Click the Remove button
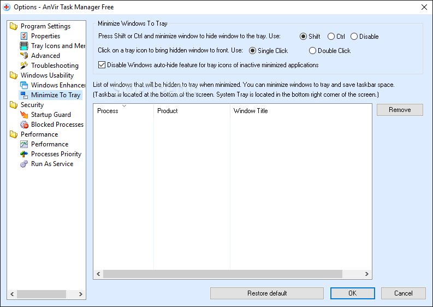The height and width of the screenshot is (307, 433). [400, 110]
